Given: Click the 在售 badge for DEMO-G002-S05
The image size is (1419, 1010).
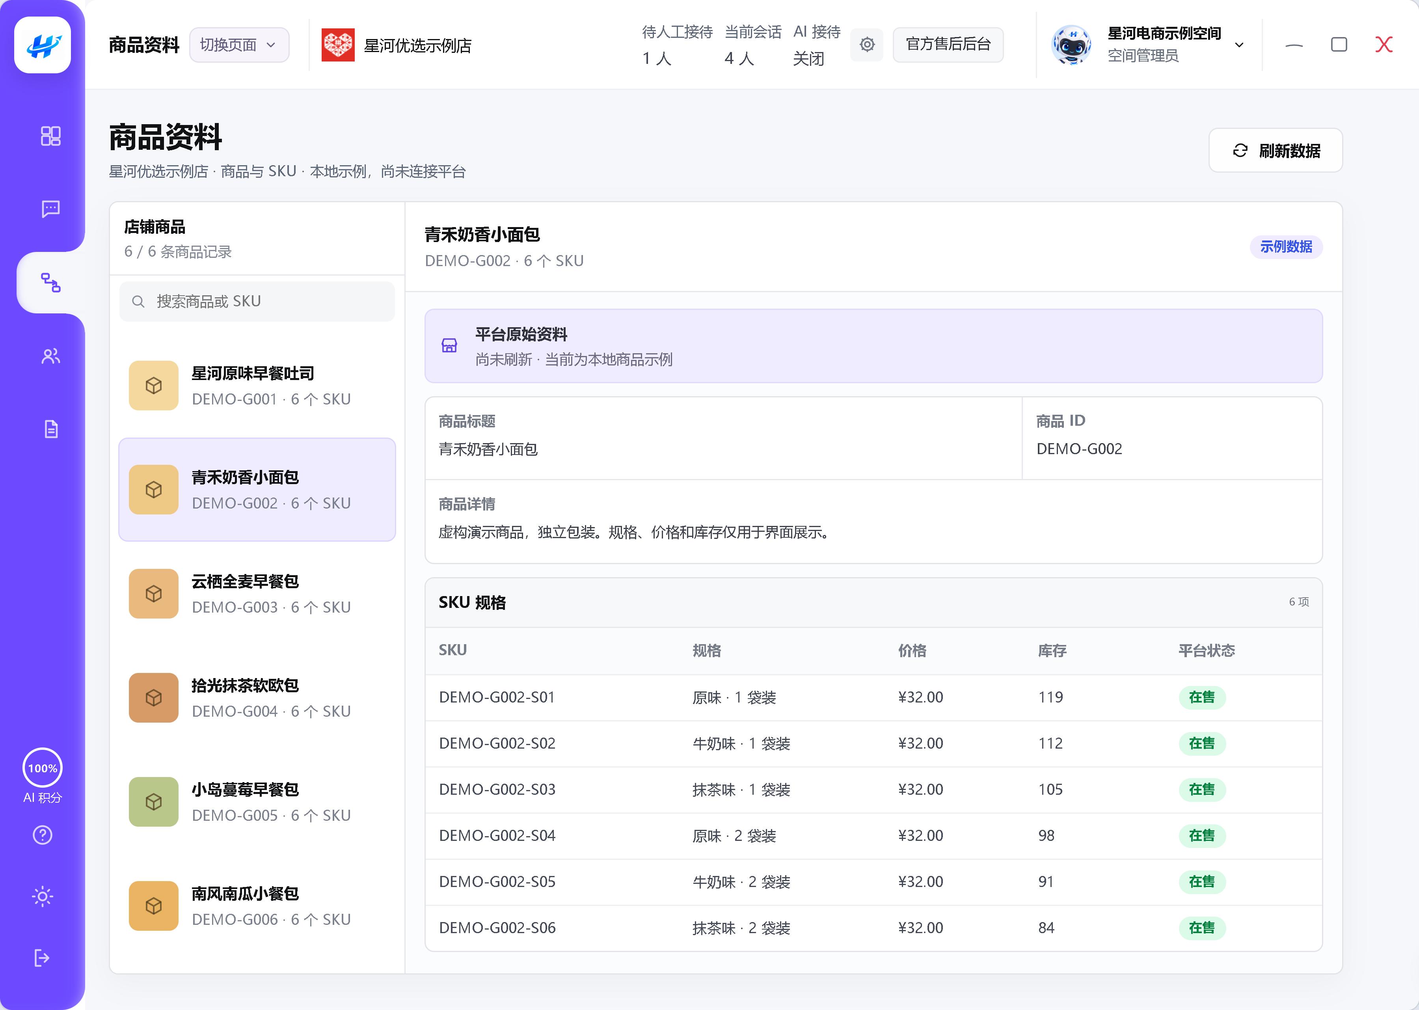Looking at the screenshot, I should click(1201, 881).
